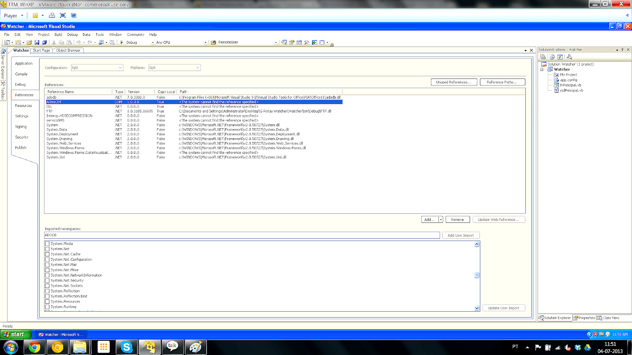Check the System.Net.Sockets checkbox

[47, 286]
